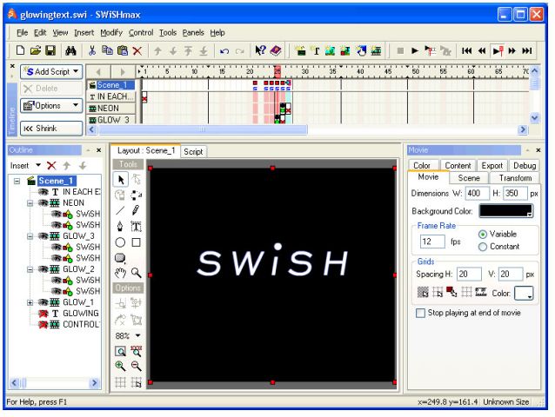
Task: Click the Find binoculars icon
Action: [70, 51]
